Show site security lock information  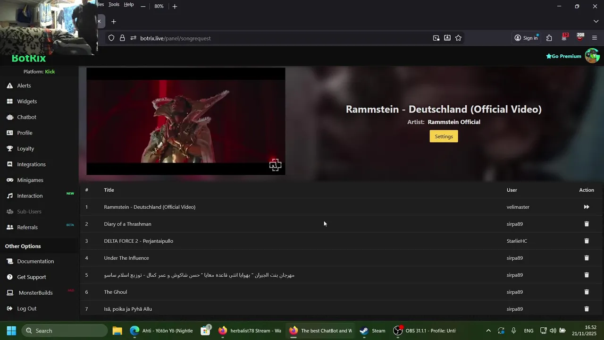(x=122, y=38)
